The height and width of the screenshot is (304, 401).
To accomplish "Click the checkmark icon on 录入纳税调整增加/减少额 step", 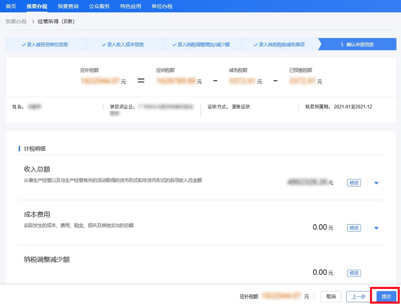I will click(x=174, y=45).
